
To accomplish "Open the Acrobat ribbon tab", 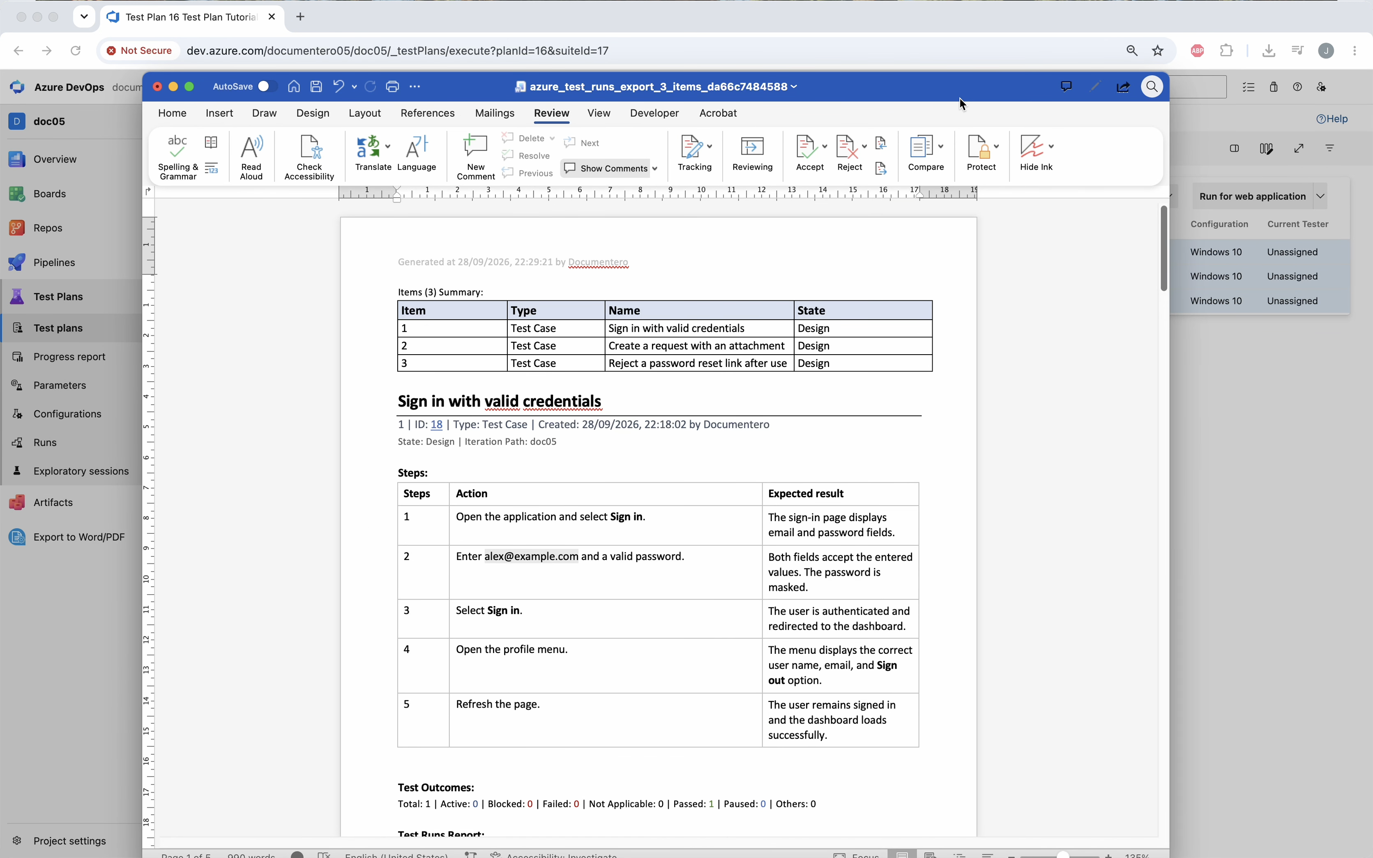I will [x=718, y=113].
